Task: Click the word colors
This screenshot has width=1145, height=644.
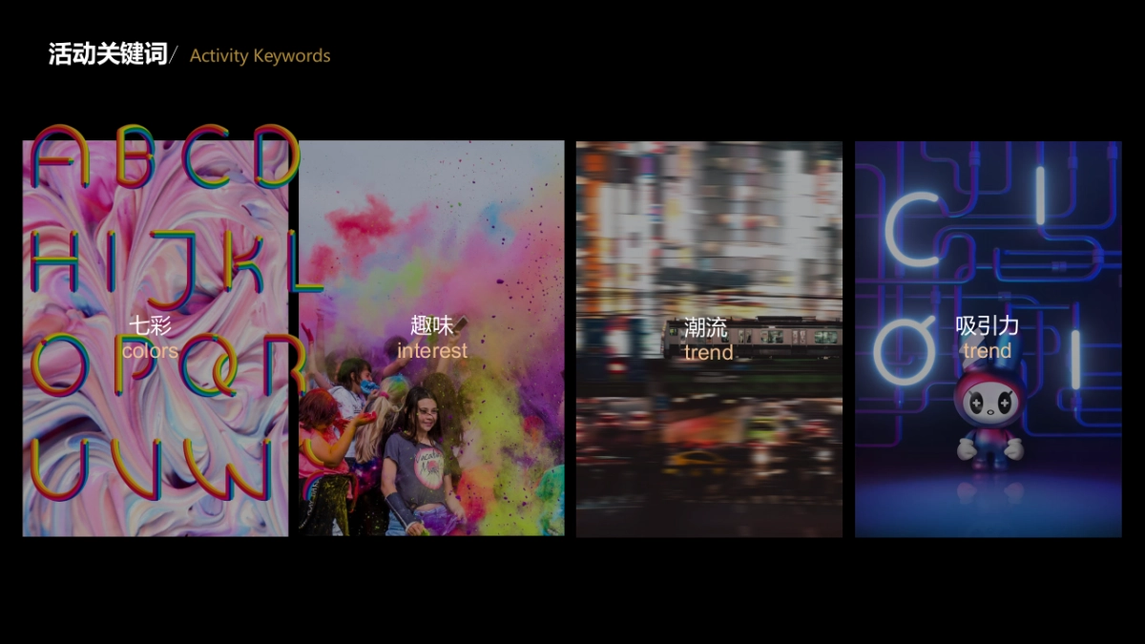Action: [150, 350]
